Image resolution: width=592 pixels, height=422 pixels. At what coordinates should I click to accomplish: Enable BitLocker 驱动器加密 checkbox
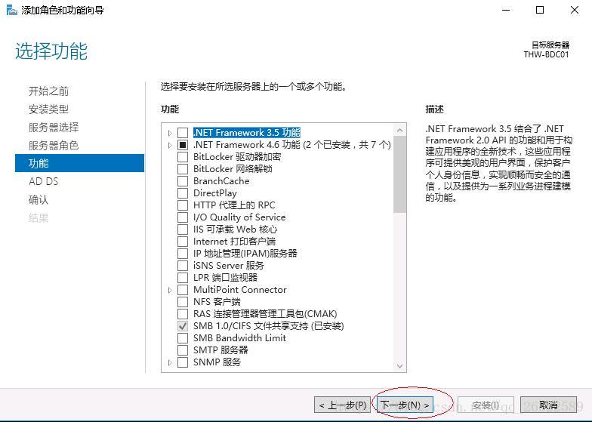[x=183, y=157]
